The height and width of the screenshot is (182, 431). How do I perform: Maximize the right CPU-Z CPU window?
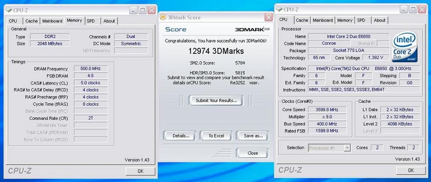click(x=413, y=10)
